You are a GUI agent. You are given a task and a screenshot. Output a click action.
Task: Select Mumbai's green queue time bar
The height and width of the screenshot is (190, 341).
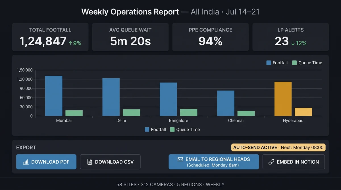[74, 113]
